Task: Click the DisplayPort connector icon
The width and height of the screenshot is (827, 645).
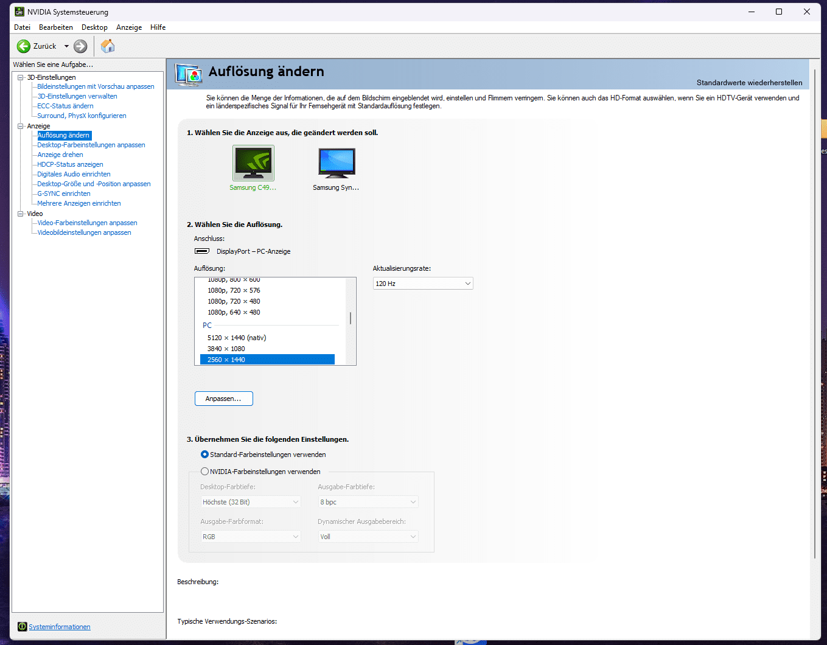Action: (x=202, y=251)
